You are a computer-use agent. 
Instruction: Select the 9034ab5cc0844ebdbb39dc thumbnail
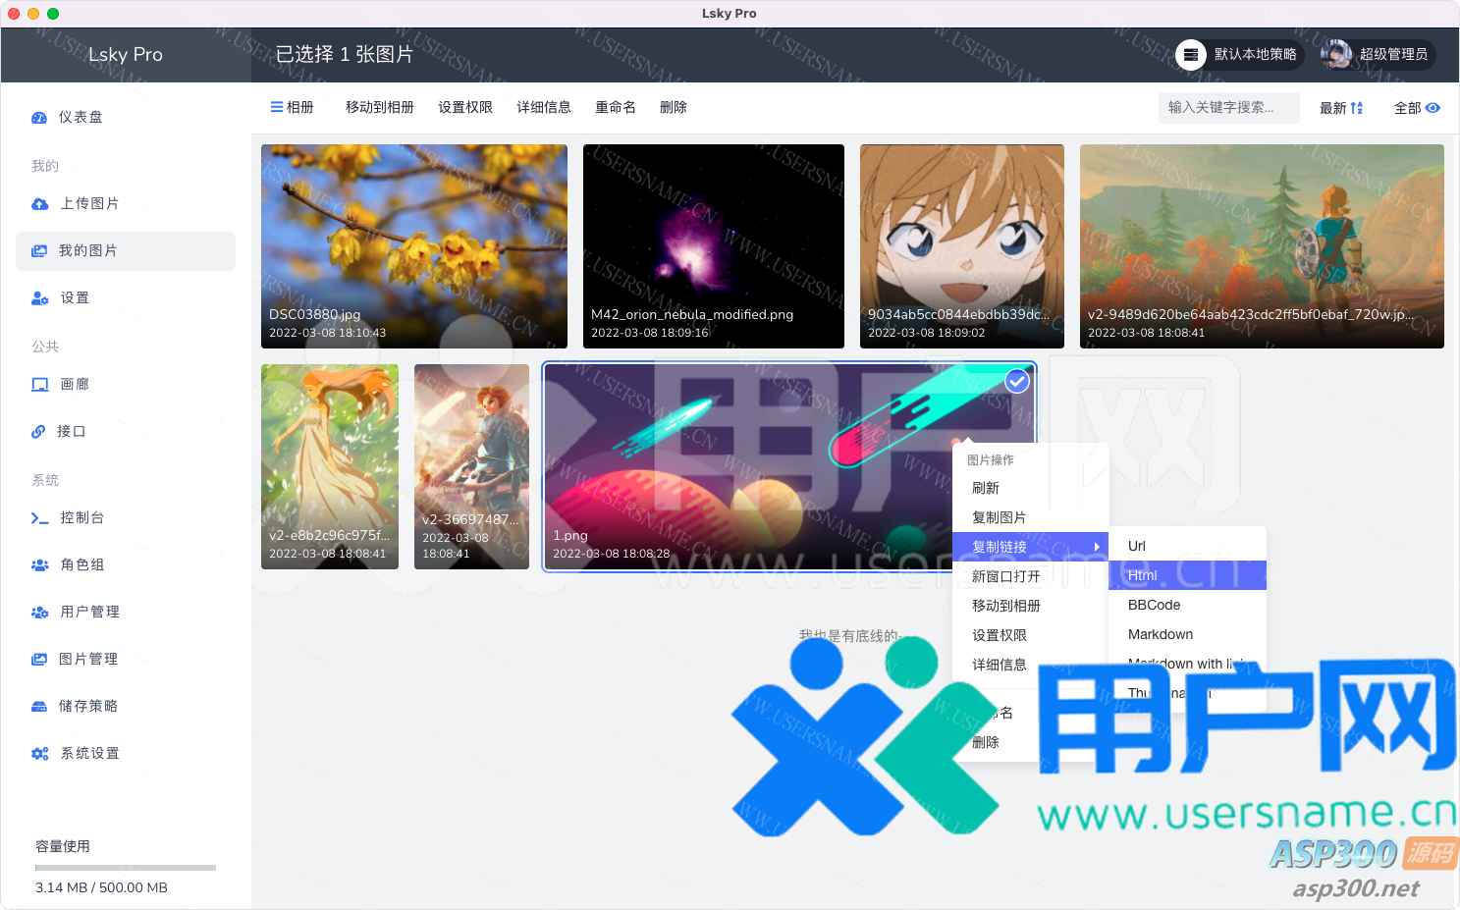[x=962, y=246]
